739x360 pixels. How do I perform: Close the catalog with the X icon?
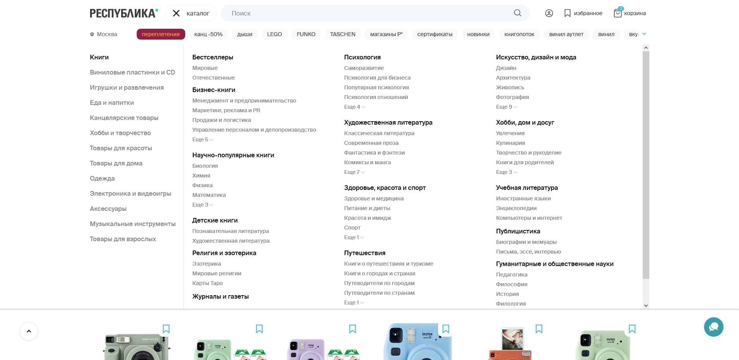[x=176, y=13]
